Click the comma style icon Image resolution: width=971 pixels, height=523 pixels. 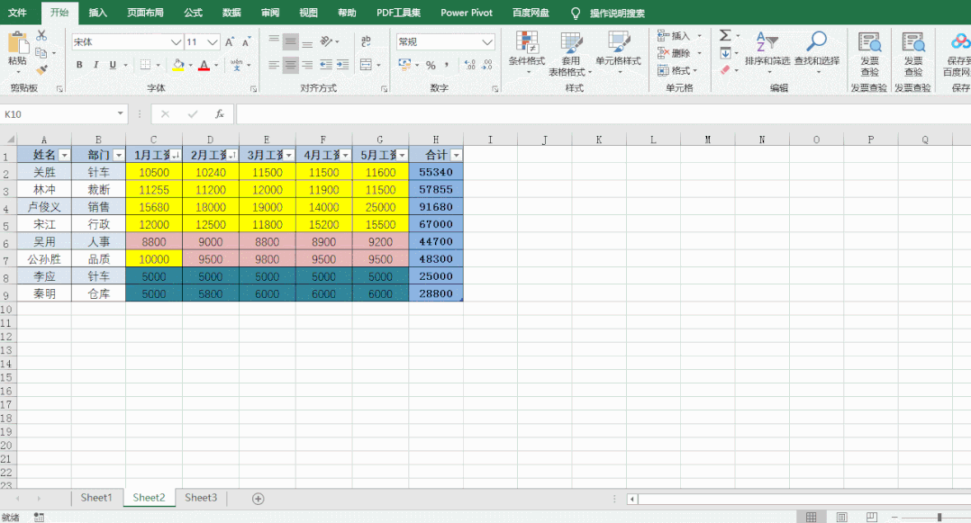click(447, 65)
